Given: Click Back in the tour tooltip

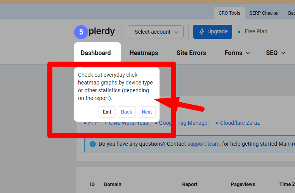Looking at the screenshot, I should [127, 112].
